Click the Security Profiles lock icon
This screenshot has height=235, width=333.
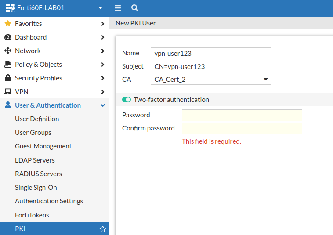tap(7, 78)
